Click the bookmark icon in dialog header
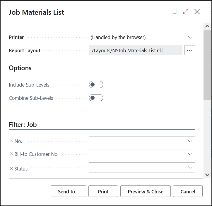The height and width of the screenshot is (206, 212). (175, 12)
